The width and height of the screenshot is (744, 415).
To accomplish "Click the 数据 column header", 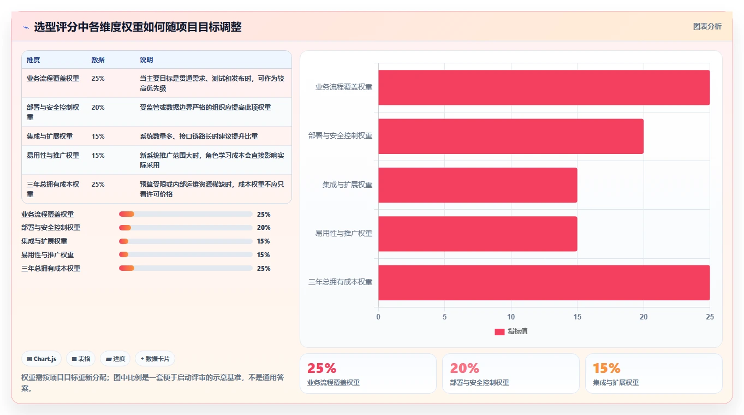I will [98, 60].
